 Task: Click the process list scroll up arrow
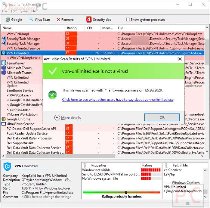point(207,27)
